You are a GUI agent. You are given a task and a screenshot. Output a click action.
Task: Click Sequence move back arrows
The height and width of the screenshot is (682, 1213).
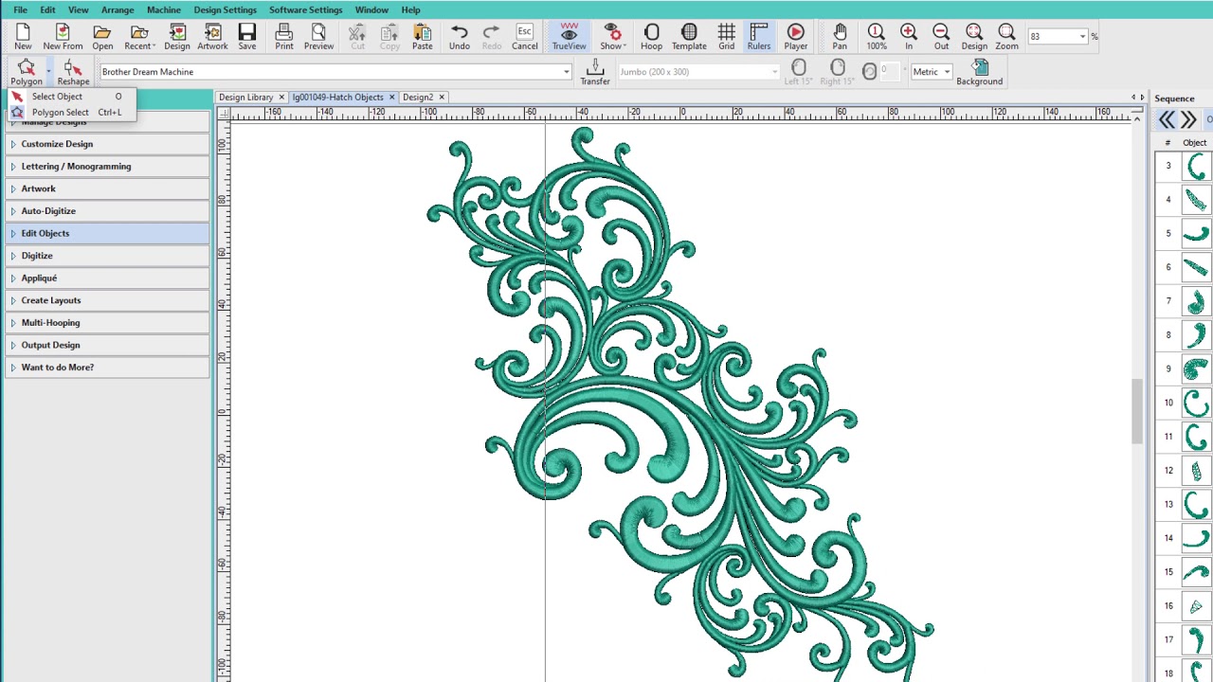click(1167, 120)
